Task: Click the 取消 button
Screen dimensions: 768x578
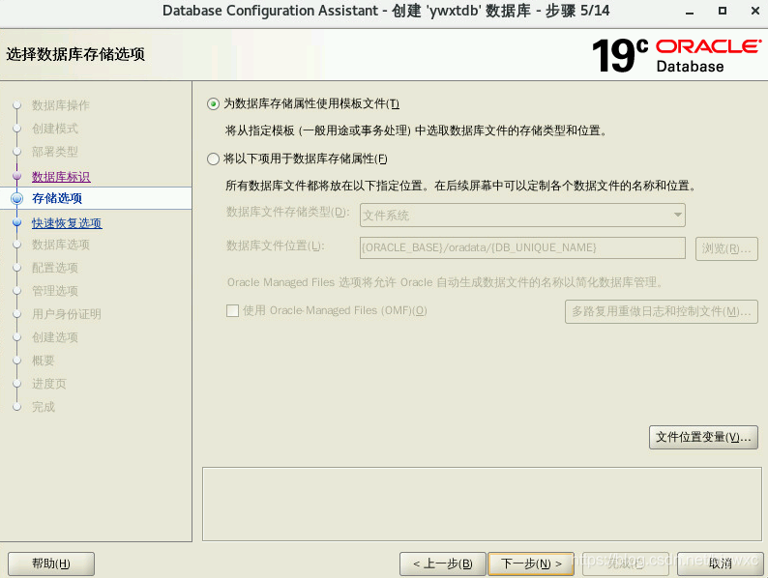Action: click(x=720, y=564)
